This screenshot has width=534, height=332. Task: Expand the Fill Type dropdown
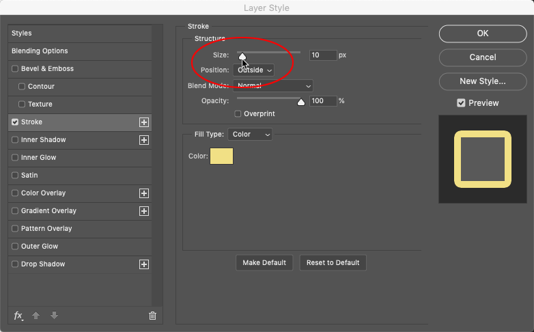point(250,135)
